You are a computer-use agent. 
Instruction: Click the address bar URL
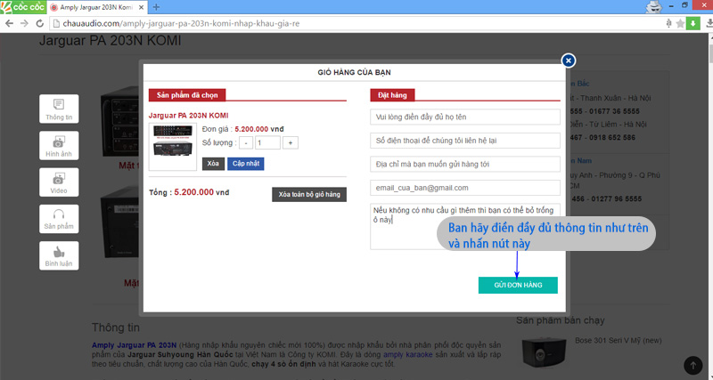click(181, 23)
